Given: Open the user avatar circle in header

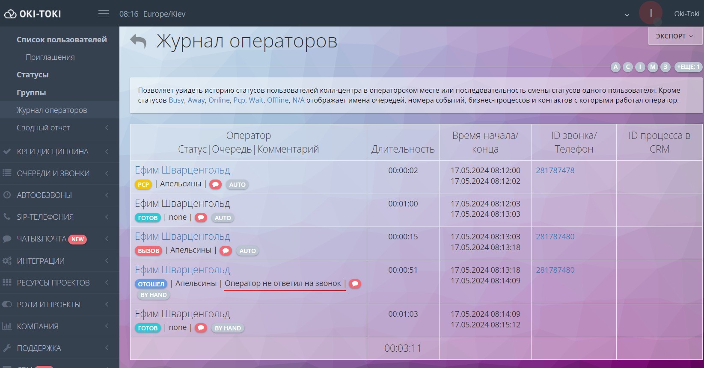Looking at the screenshot, I should coord(651,13).
